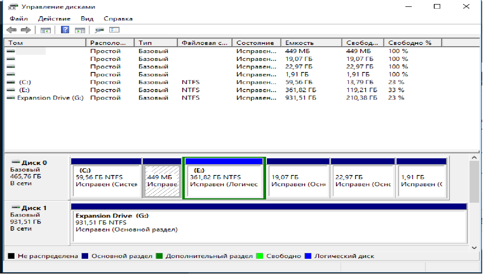Sort volumes by Емкость column header
488x274 pixels.
click(x=311, y=43)
